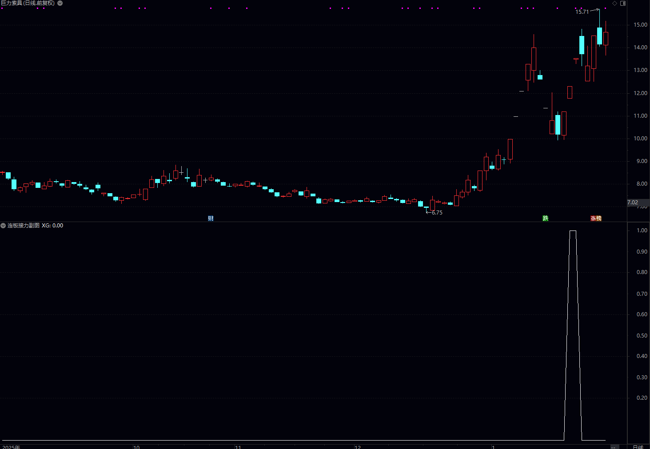650x449 pixels.
Task: Click the 0.20 indicator axis label
Action: click(x=642, y=398)
